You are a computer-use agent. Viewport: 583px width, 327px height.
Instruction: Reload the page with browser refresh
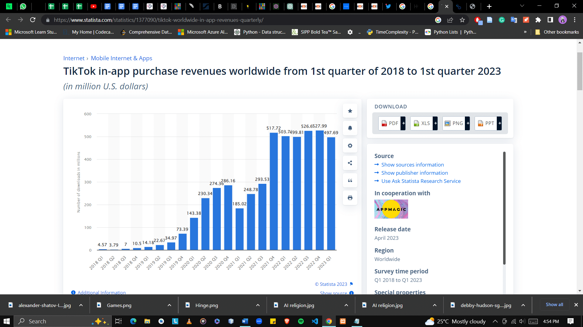tap(33, 20)
